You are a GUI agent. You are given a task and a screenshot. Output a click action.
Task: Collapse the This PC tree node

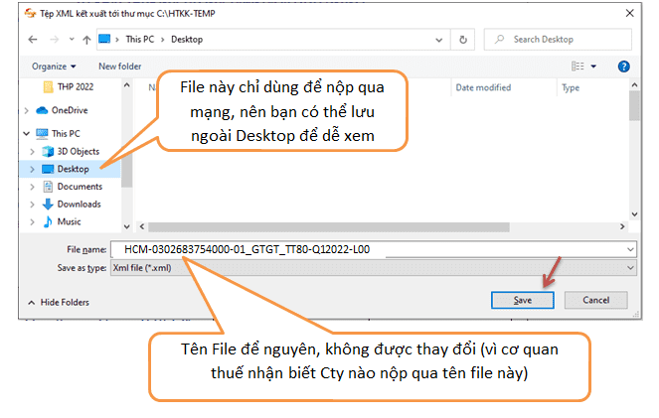point(27,133)
